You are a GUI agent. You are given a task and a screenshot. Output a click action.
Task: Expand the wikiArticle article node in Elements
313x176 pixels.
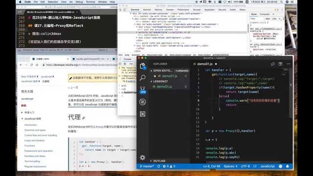[137, 32]
